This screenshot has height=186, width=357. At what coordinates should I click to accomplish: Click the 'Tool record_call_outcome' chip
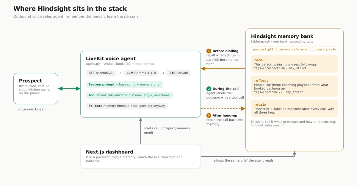pos(129,95)
